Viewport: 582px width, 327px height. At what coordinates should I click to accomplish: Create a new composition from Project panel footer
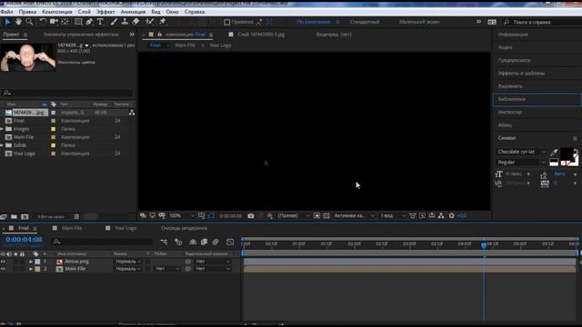[25, 216]
